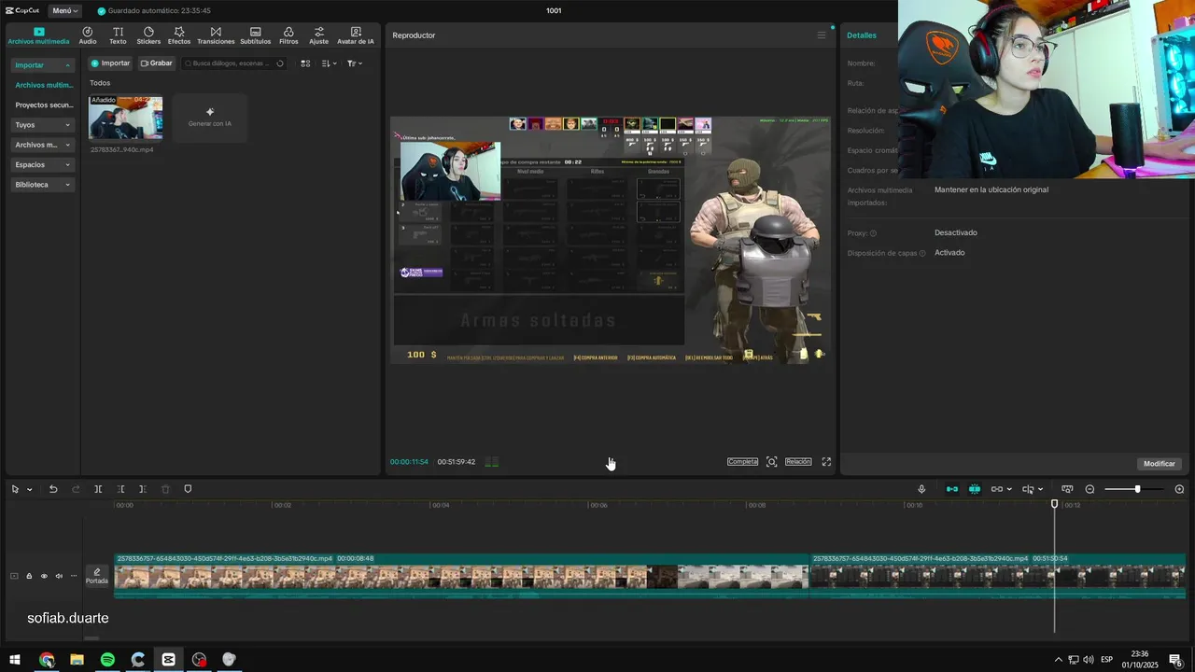This screenshot has width=1195, height=672.
Task: Toggle main track magnet
Action: point(952,489)
